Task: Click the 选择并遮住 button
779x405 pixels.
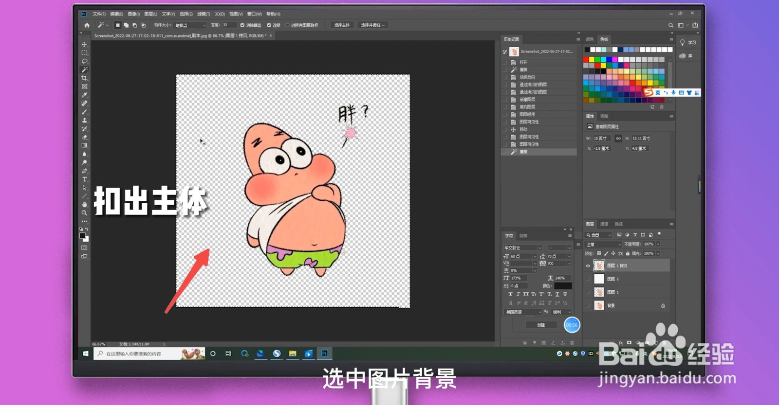Action: 373,25
